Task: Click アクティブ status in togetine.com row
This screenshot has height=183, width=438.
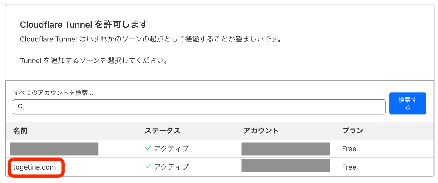Action: pyautogui.click(x=171, y=167)
